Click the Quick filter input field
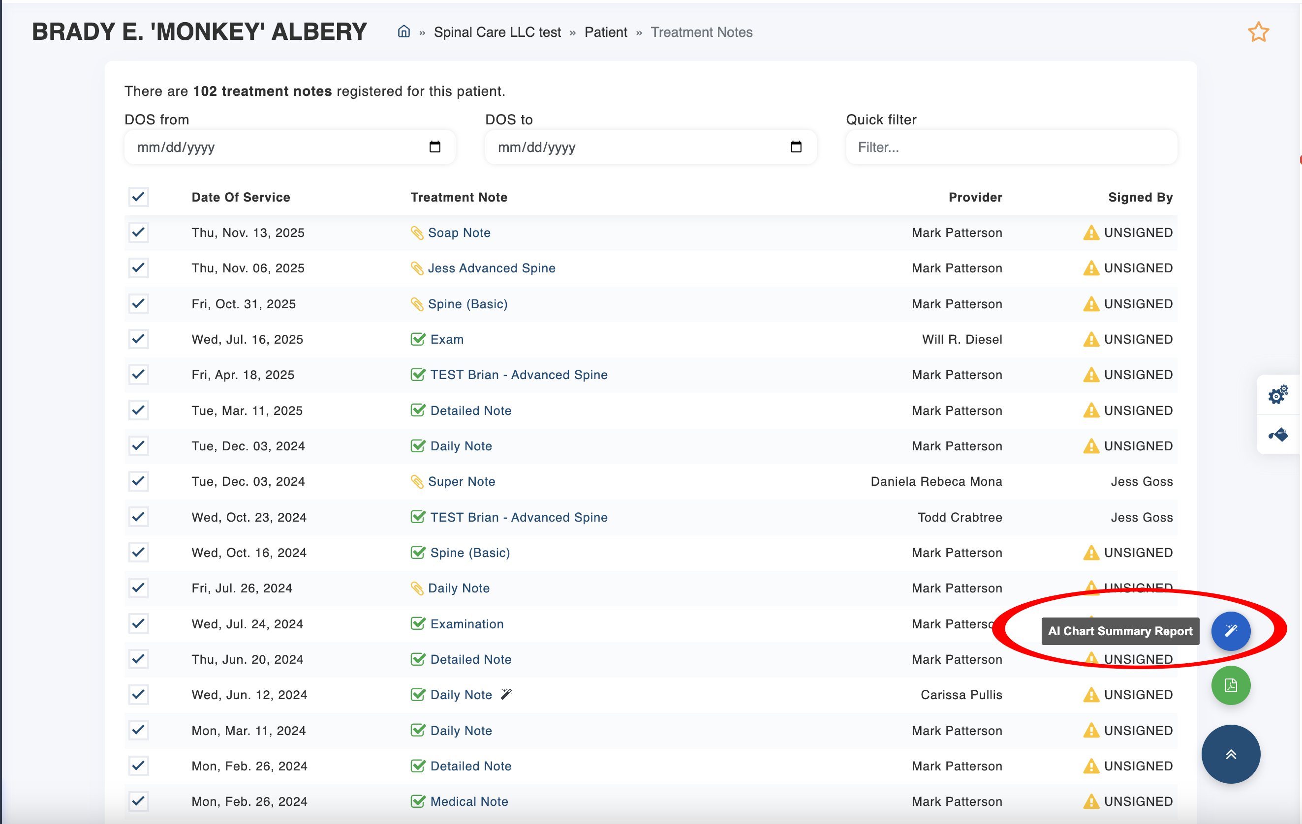The height and width of the screenshot is (824, 1302). (x=1011, y=147)
